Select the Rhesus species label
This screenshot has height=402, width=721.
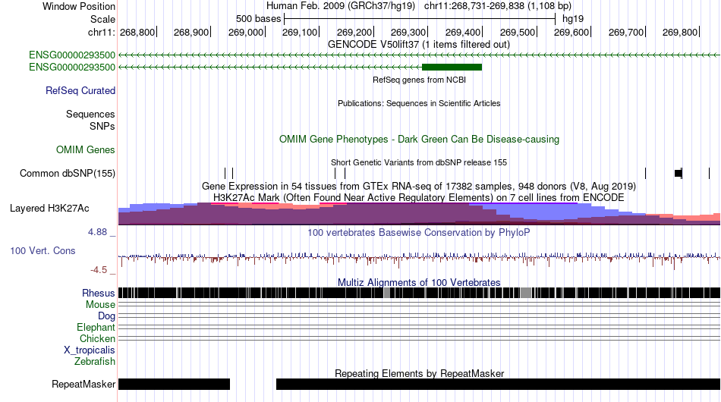[x=99, y=293]
